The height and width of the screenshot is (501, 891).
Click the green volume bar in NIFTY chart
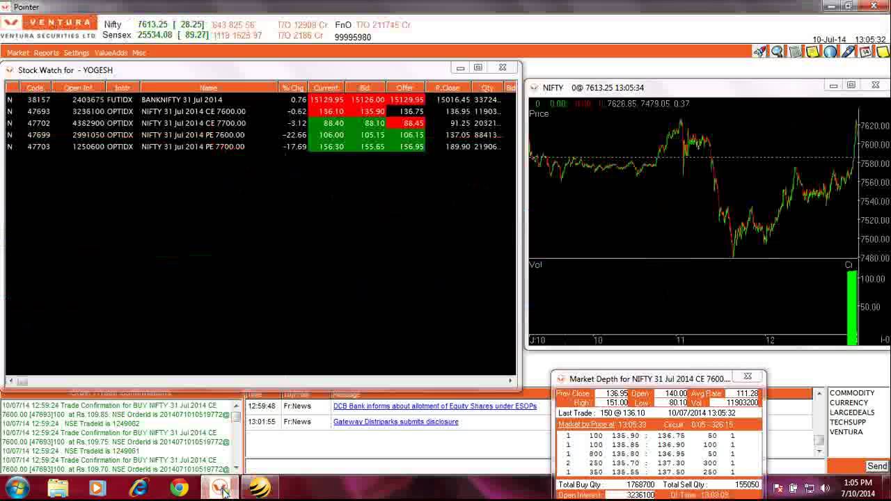[852, 308]
